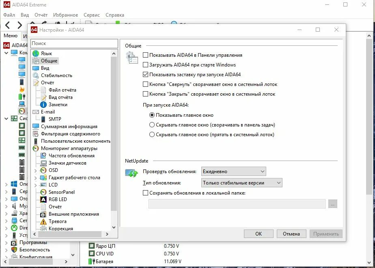The height and width of the screenshot is (268, 375).
Task: Click the Поиск search field
Action: (74, 43)
